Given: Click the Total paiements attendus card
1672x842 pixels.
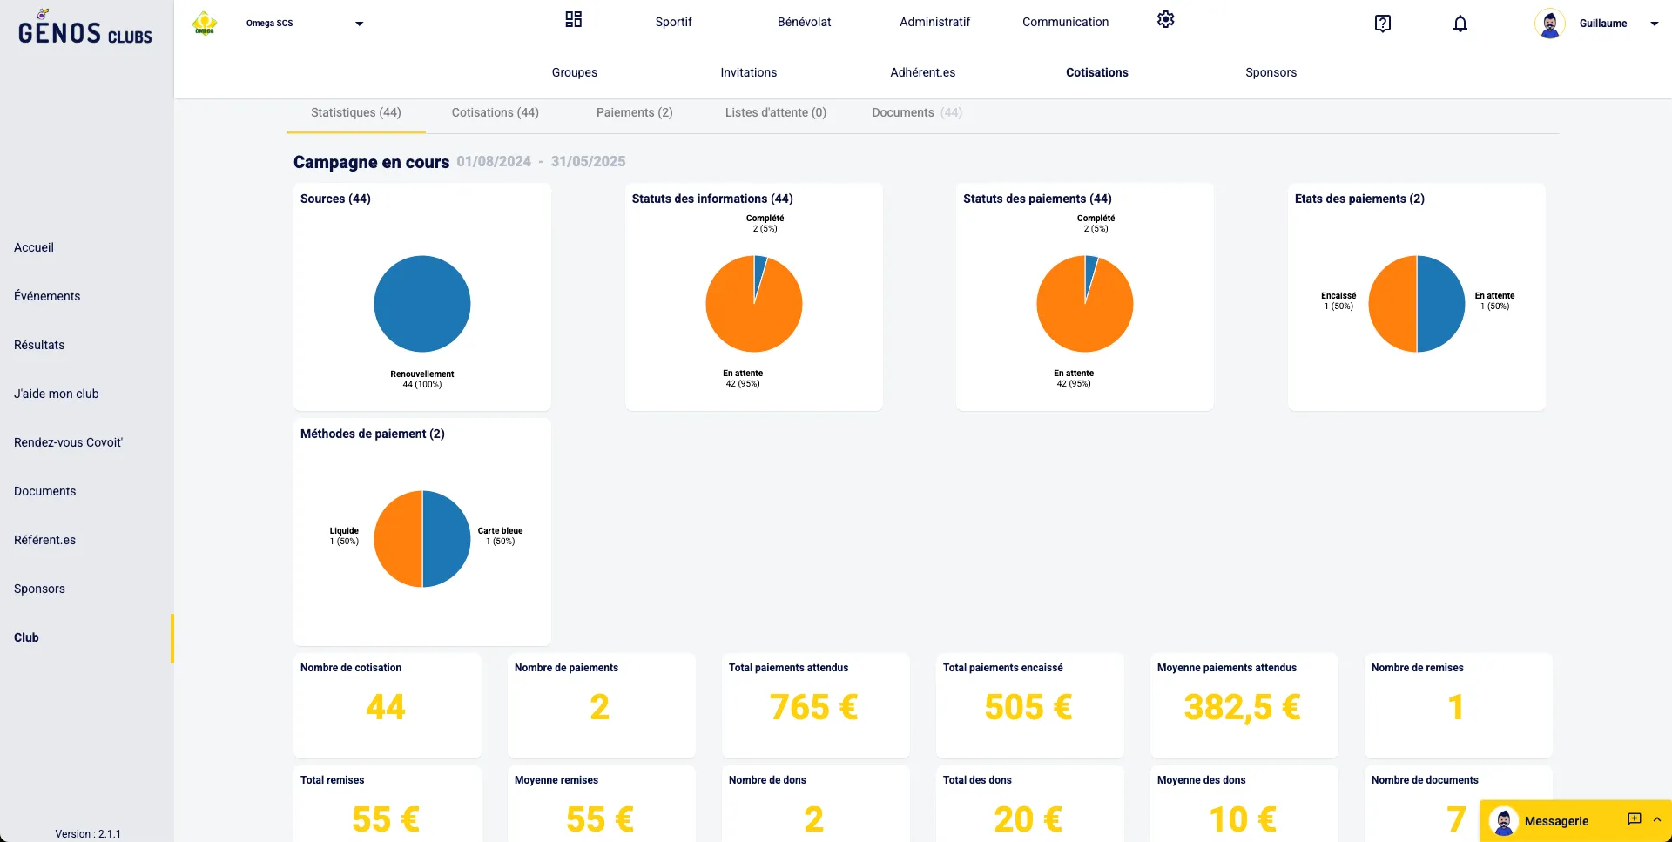Looking at the screenshot, I should click(x=815, y=704).
